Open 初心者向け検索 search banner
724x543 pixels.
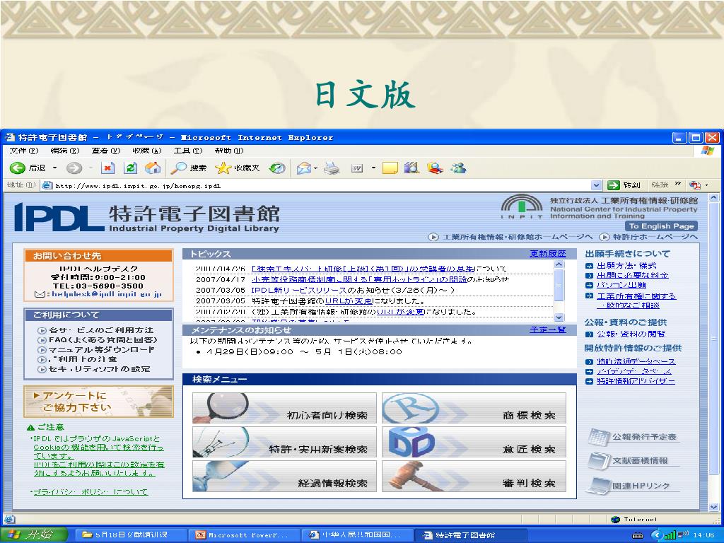(x=284, y=408)
